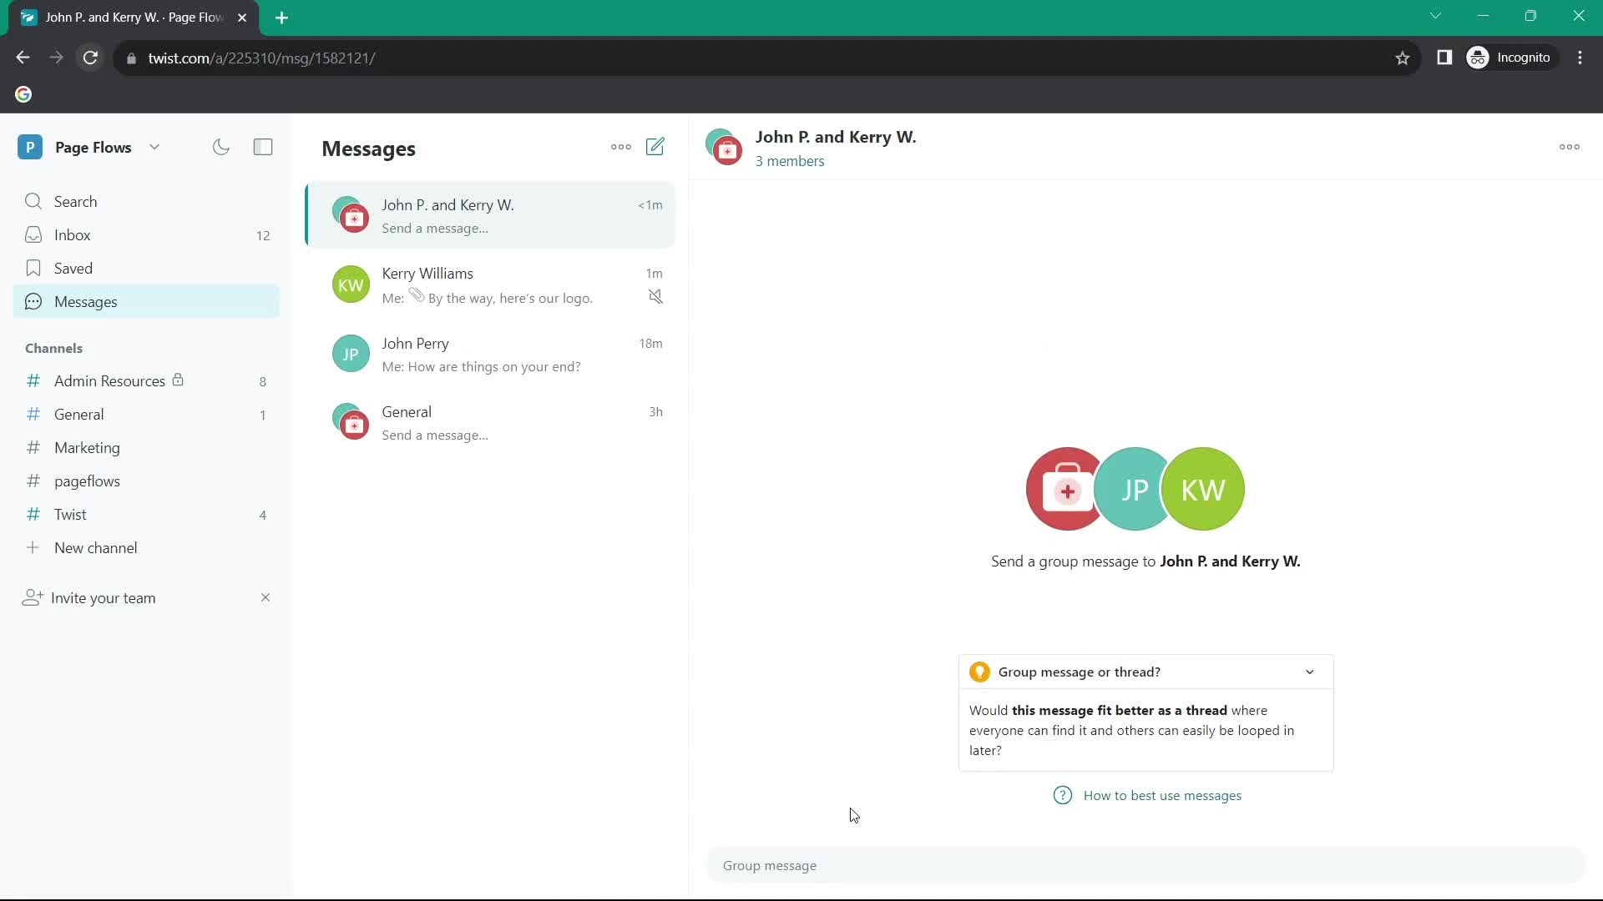The width and height of the screenshot is (1603, 901).
Task: Click Invite your team button
Action: click(x=103, y=597)
